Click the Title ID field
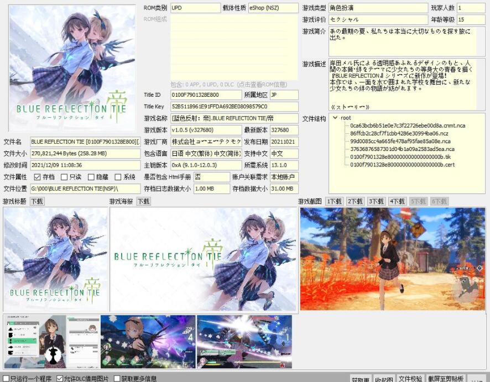 point(206,95)
